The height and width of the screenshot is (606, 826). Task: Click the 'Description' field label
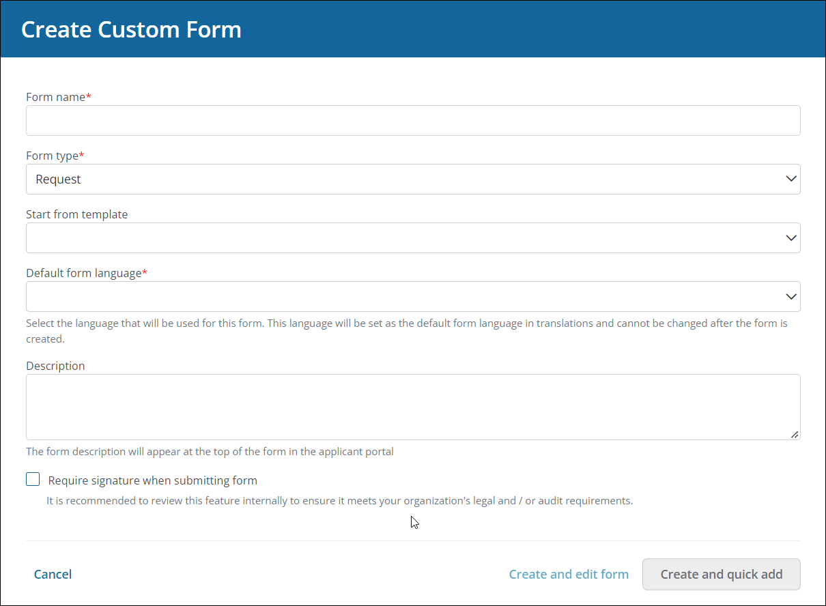[x=55, y=366]
